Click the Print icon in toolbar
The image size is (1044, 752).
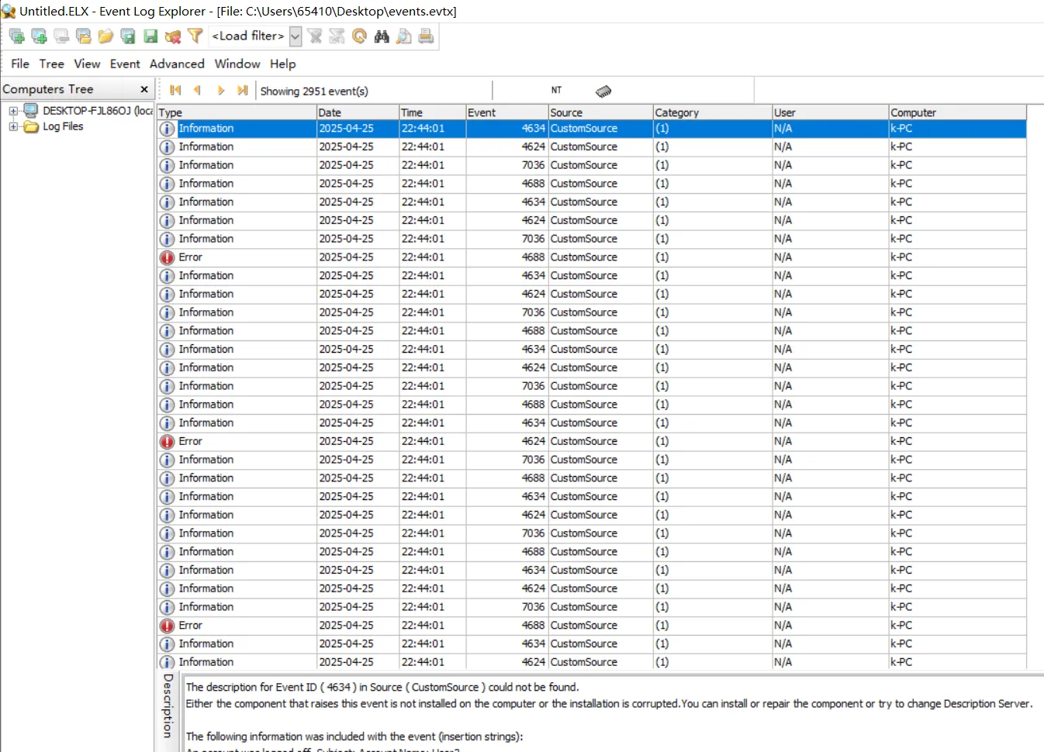point(426,36)
